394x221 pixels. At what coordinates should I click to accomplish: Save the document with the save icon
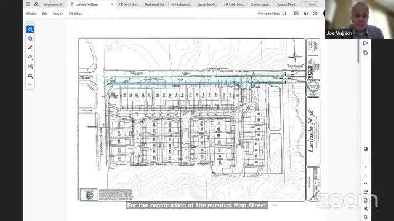pos(296,14)
